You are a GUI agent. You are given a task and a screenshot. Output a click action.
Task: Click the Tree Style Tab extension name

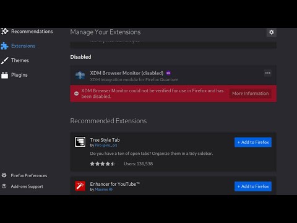105,140
